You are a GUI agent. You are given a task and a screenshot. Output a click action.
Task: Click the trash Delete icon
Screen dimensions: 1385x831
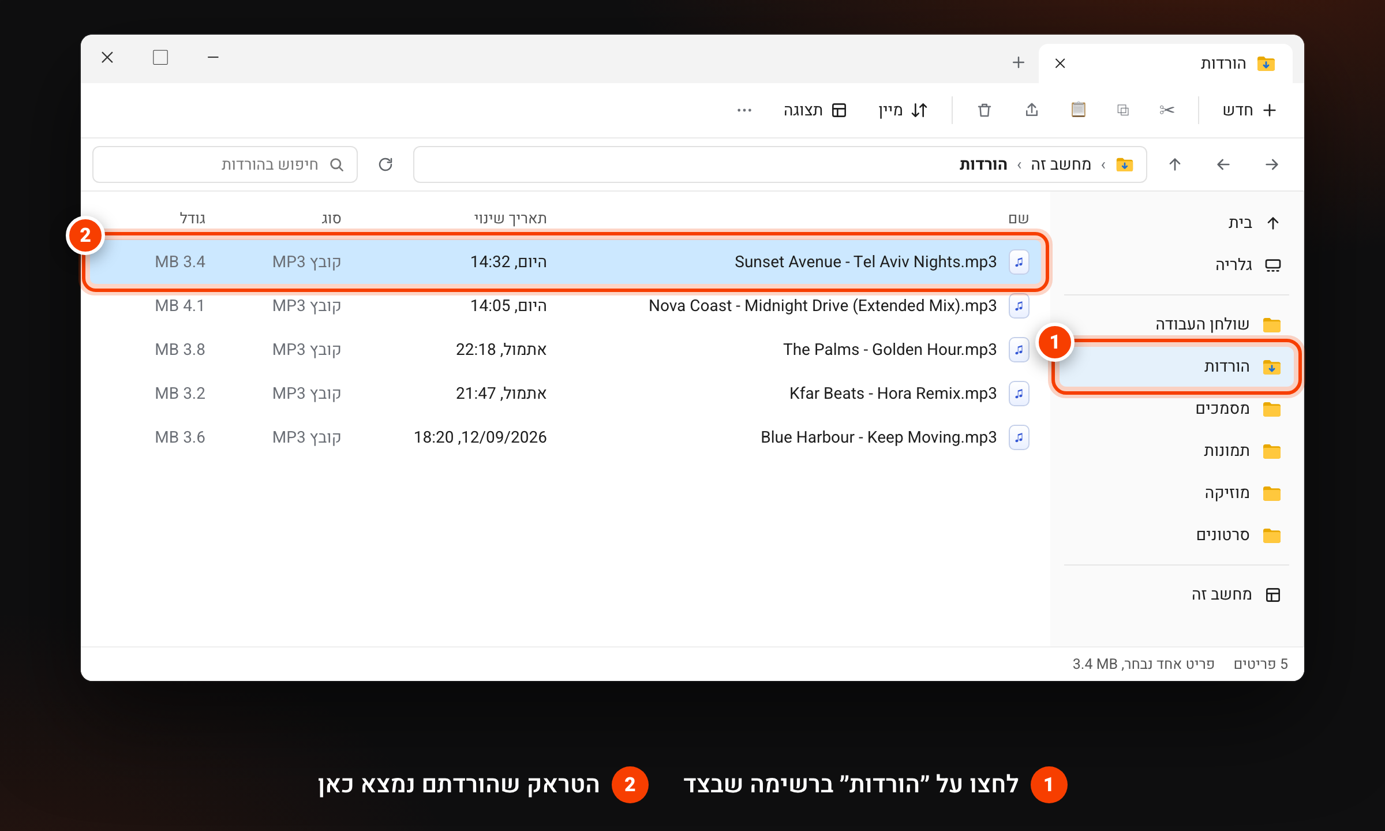(x=985, y=110)
